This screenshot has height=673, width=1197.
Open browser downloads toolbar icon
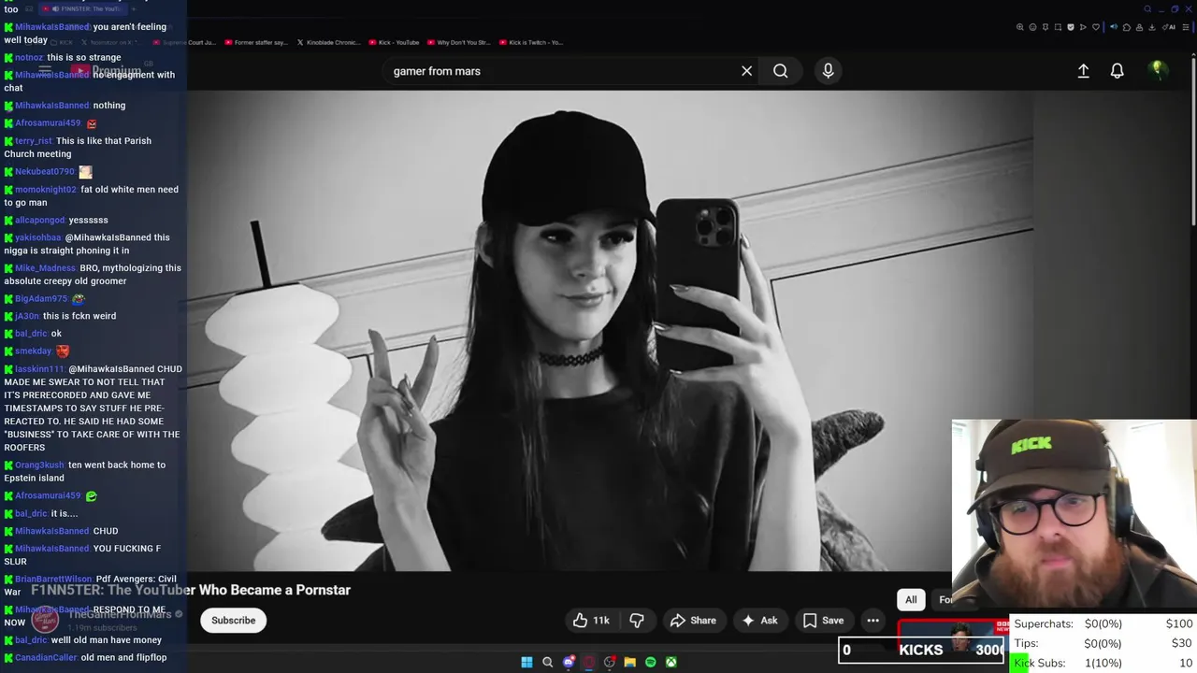pos(1151,27)
